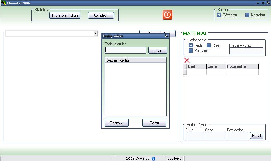Open the blue info icon beside Azazel
Image resolution: width=271 pixels, height=161 pixels.
[x=154, y=158]
